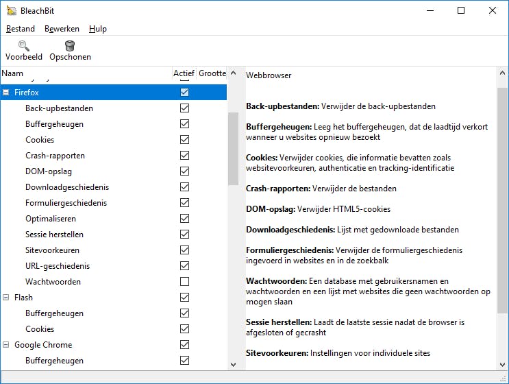Select the Optimaliseren row

[114, 218]
